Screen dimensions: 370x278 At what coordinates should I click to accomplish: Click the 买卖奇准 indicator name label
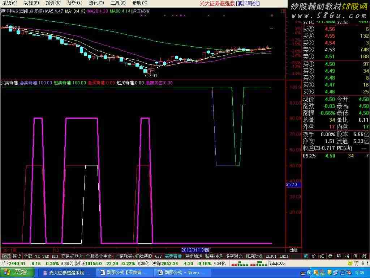click(9, 83)
